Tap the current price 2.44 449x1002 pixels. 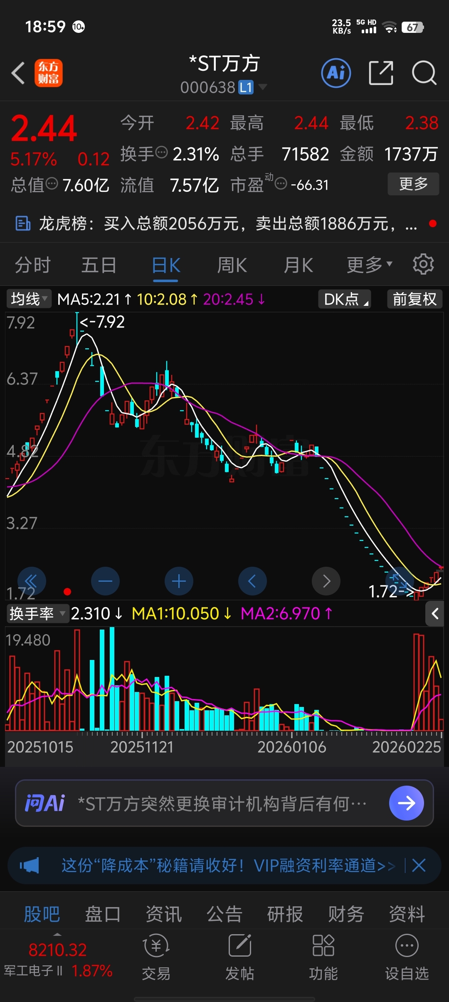(44, 128)
